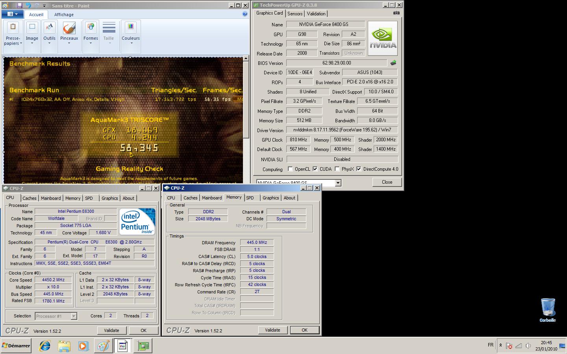Expand the Couleurs group in Paint
567x354 pixels.
[131, 37]
